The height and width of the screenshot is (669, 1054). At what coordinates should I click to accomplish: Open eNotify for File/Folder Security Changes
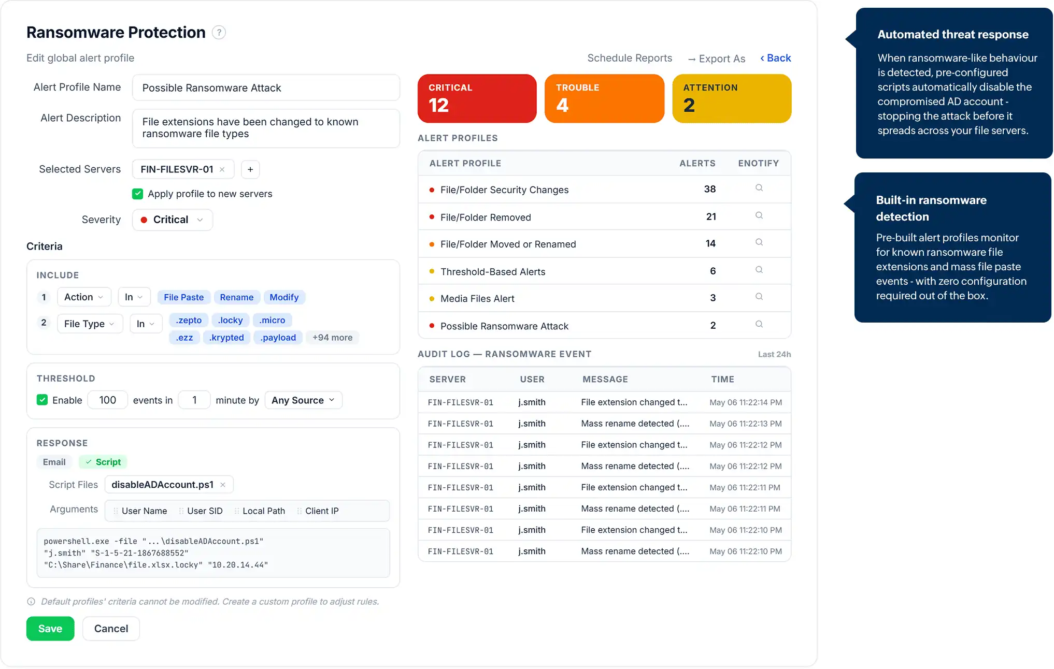pyautogui.click(x=759, y=188)
